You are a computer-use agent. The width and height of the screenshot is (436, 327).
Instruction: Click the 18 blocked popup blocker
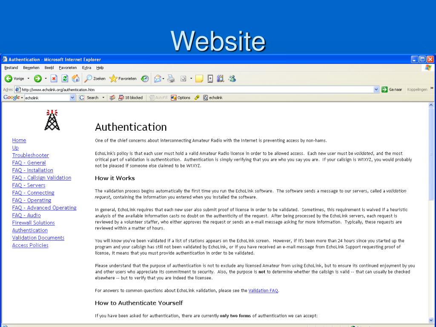coord(130,98)
